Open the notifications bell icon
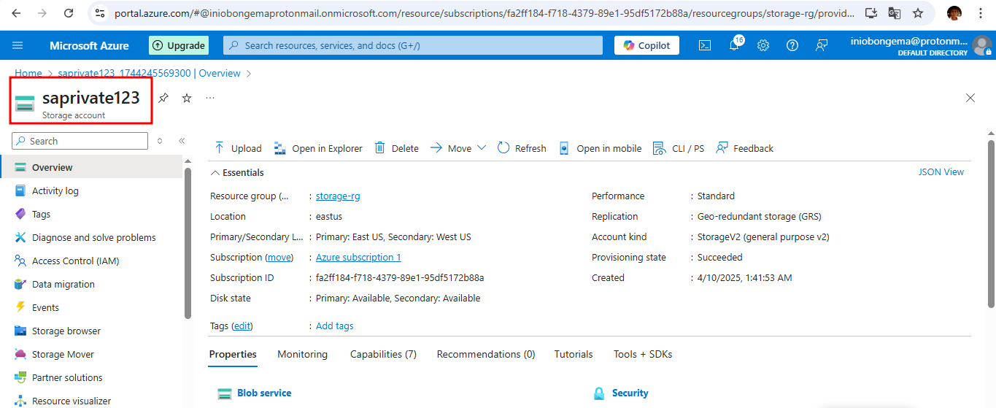996x408 pixels. click(734, 45)
